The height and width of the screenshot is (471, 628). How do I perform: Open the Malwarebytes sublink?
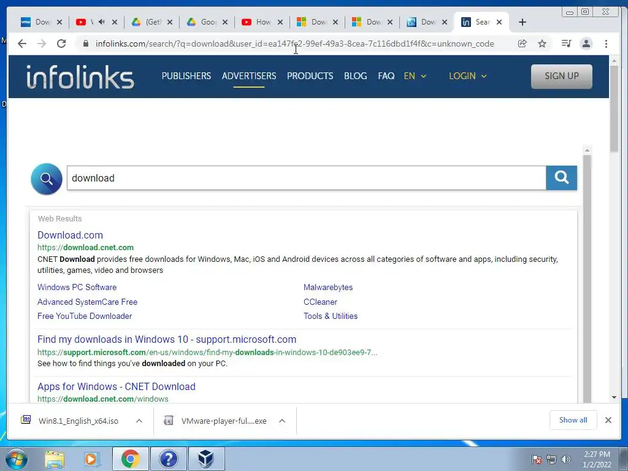328,287
